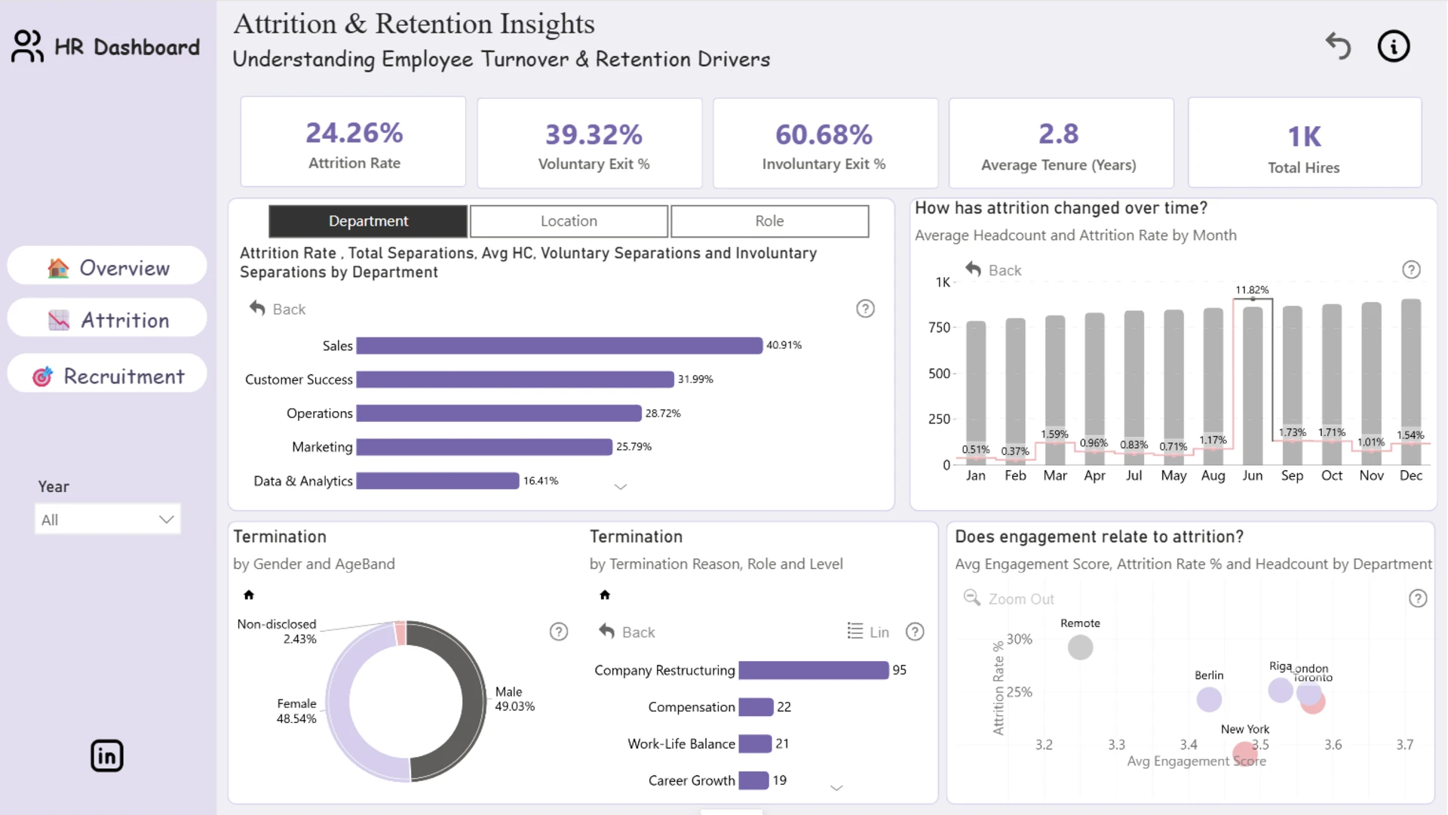Click the Back arrow in Department chart

257,308
